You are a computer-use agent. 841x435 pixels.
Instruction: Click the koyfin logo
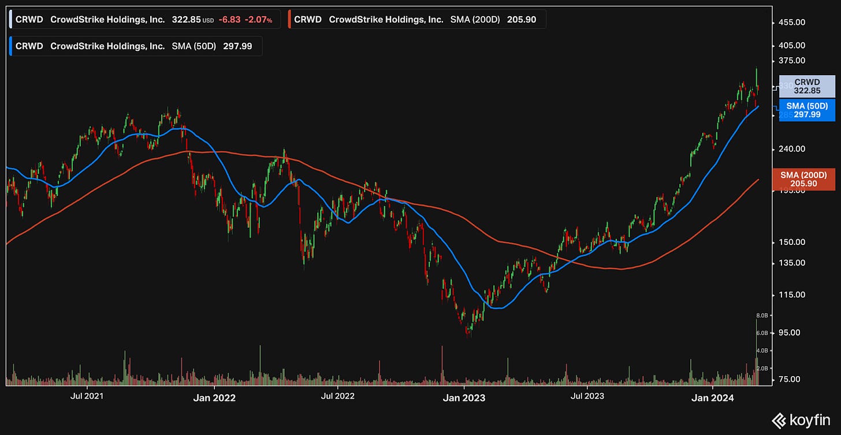(x=801, y=419)
